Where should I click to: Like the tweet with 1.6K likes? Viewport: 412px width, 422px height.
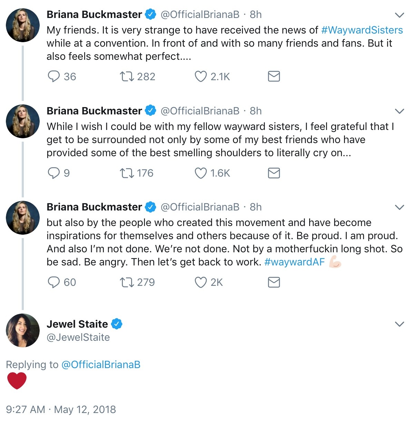pos(200,173)
